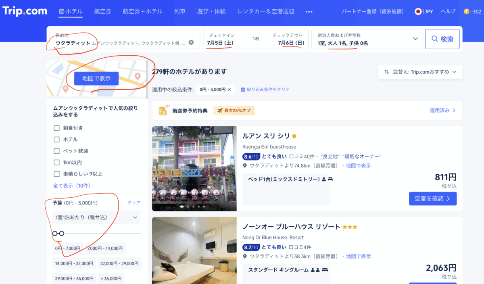Click the 8.7/10 rating badge

[x=252, y=247]
